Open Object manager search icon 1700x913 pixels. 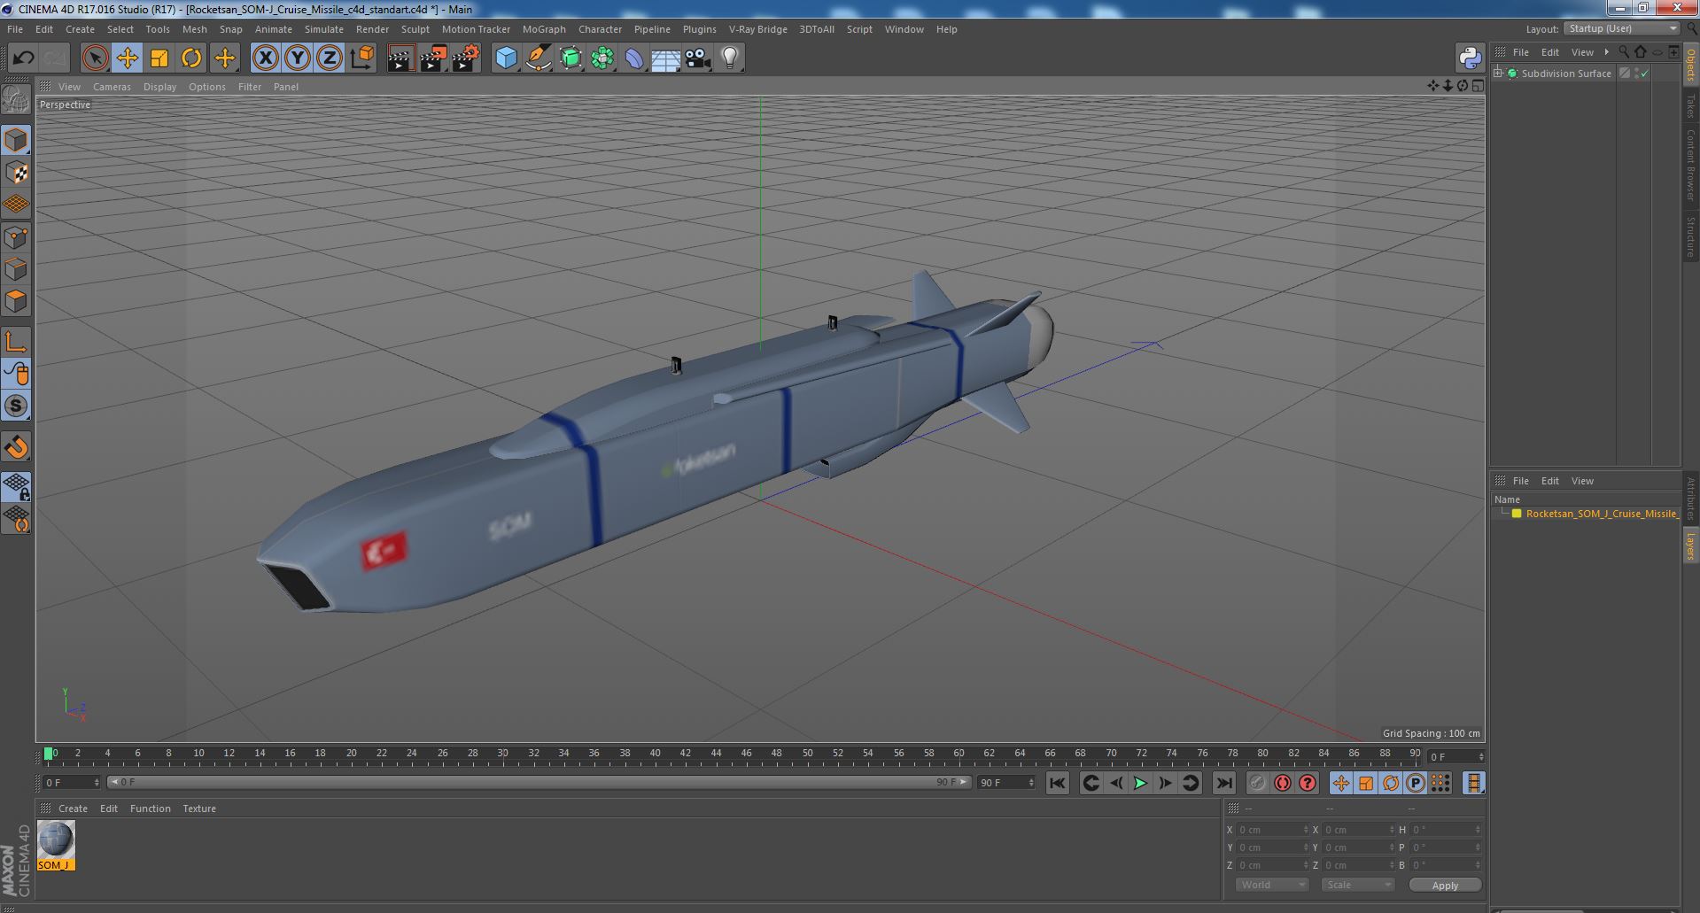(1623, 52)
